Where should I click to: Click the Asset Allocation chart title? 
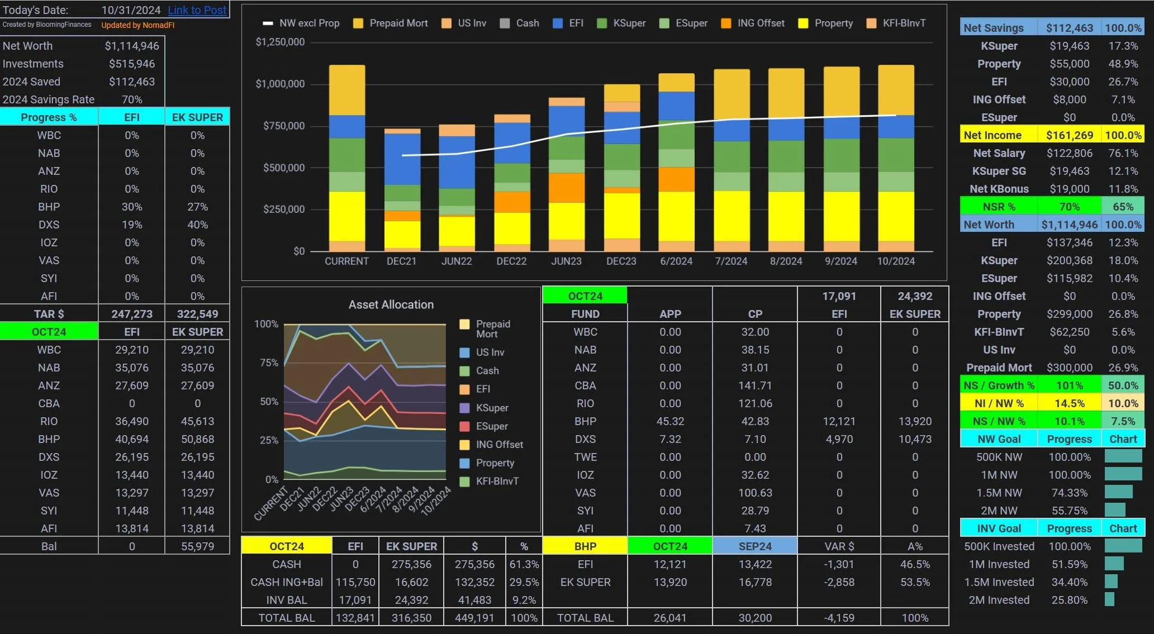[x=391, y=304]
